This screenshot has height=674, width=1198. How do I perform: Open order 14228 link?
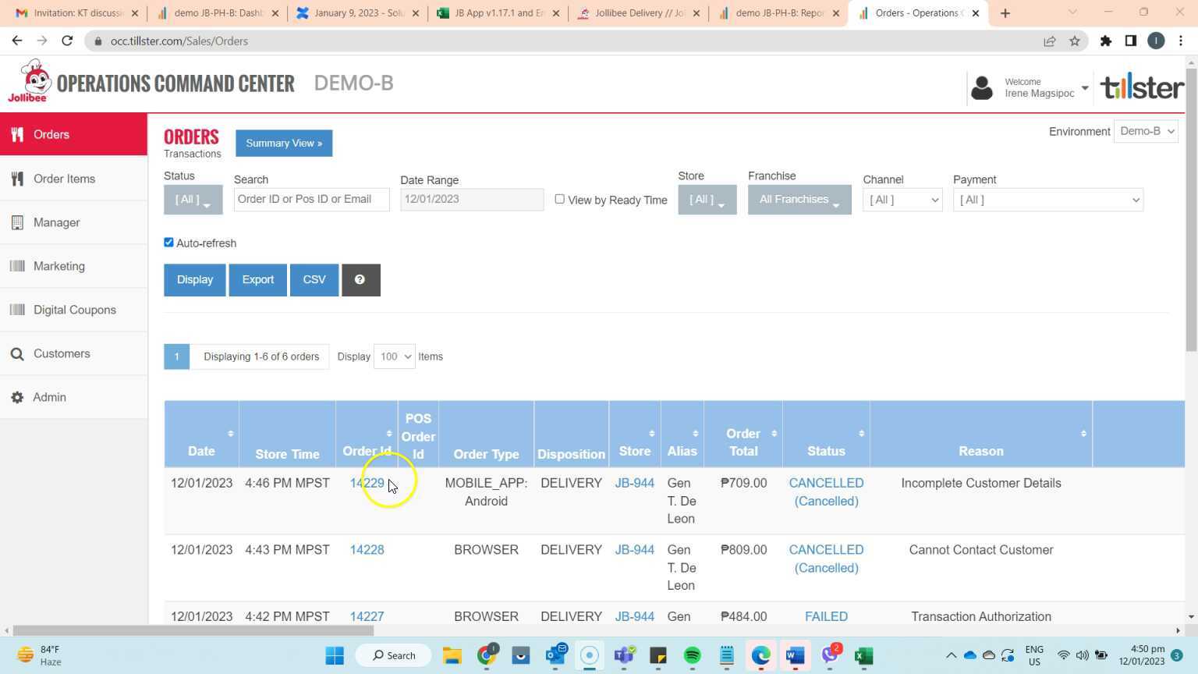tap(367, 550)
